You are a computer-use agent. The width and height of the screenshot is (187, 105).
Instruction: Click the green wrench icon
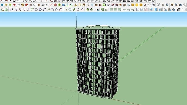(74, 10)
